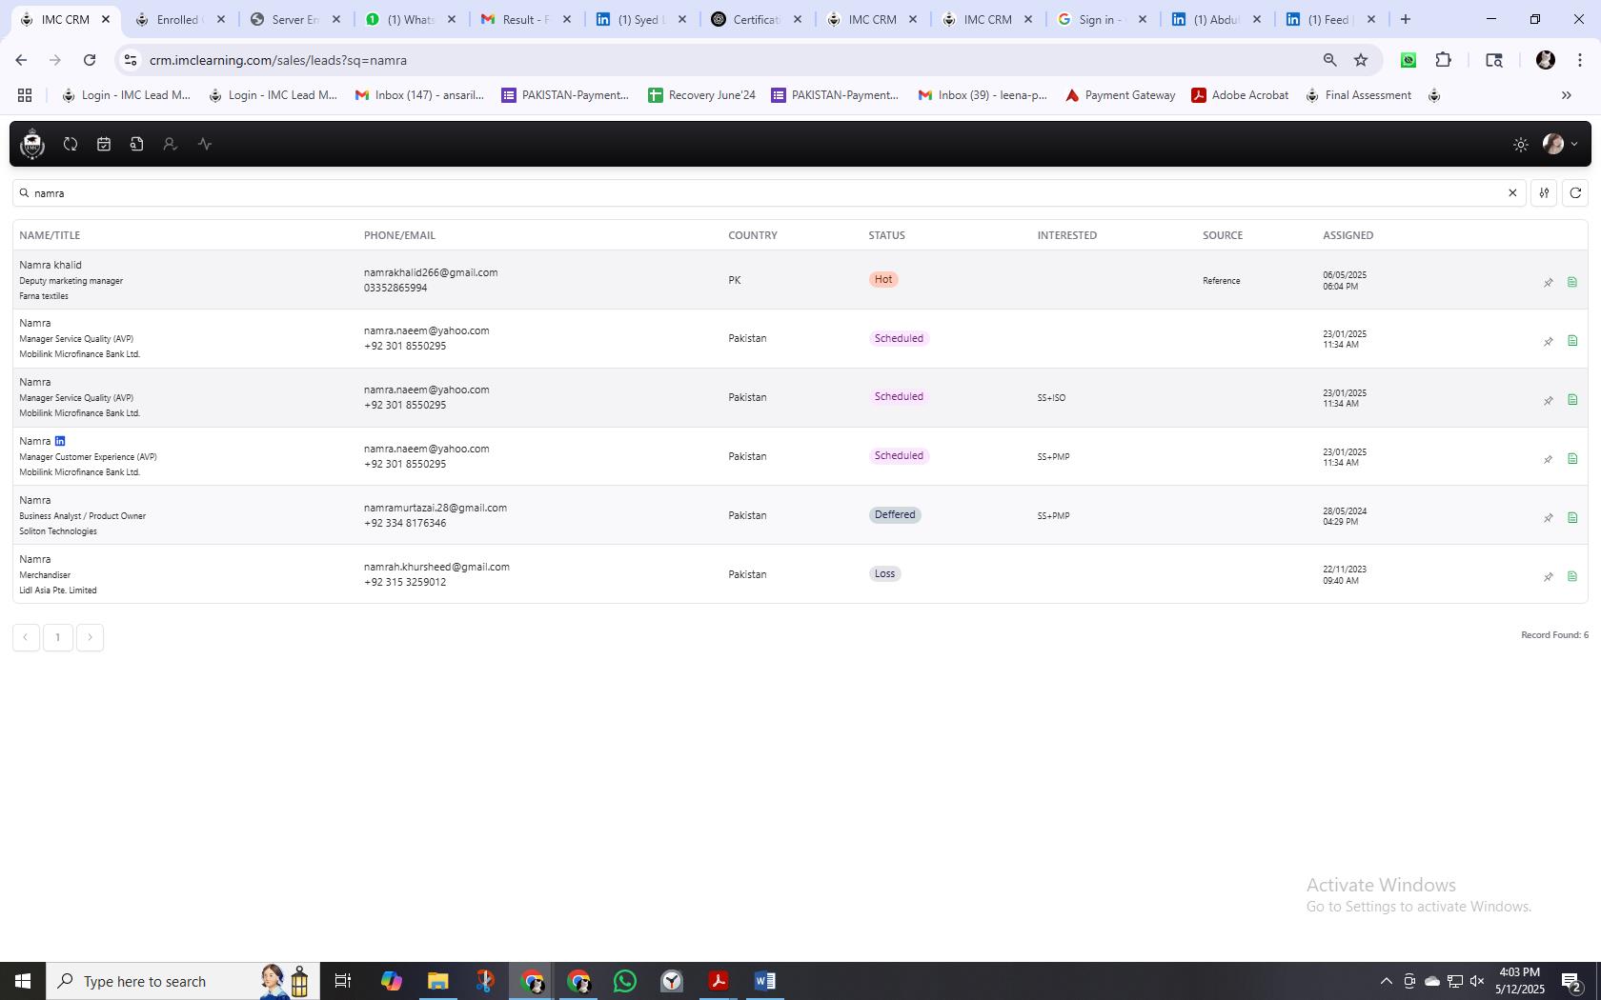Switch to the WhatsApp browser tab
1601x1000 pixels.
410,19
